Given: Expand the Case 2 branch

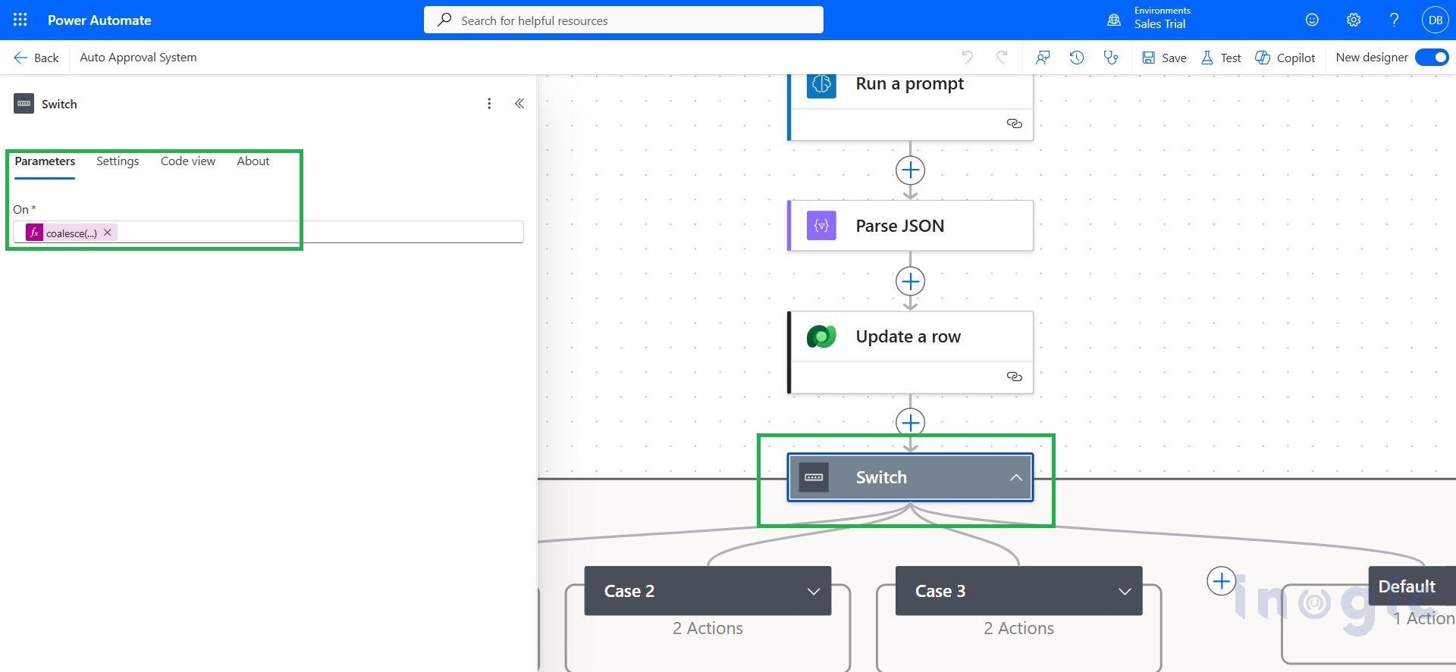Looking at the screenshot, I should (x=813, y=592).
